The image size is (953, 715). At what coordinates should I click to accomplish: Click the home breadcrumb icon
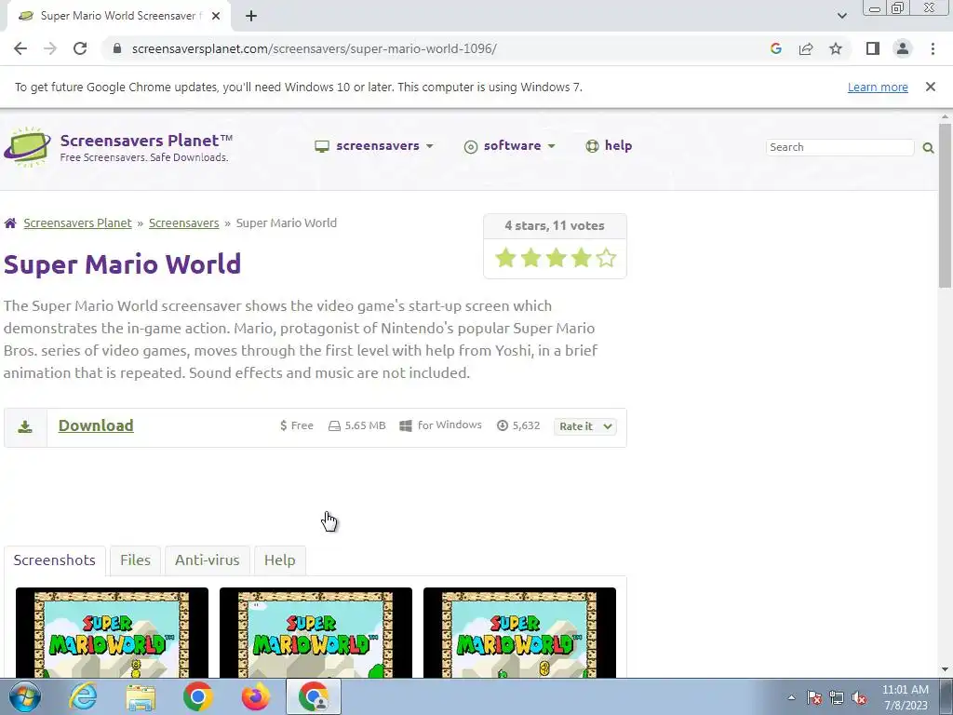click(10, 223)
